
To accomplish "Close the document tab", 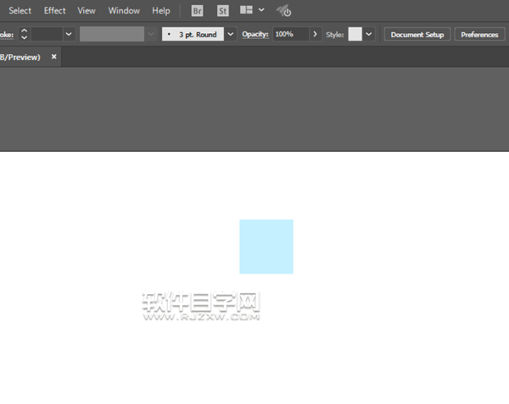I will point(54,57).
